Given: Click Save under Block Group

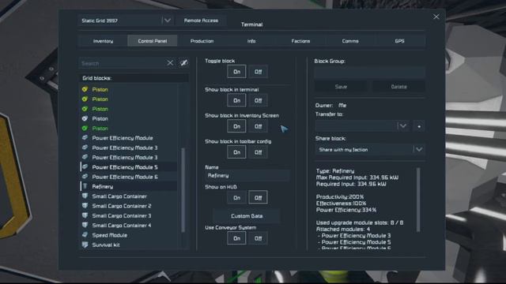Looking at the screenshot, I should (341, 87).
